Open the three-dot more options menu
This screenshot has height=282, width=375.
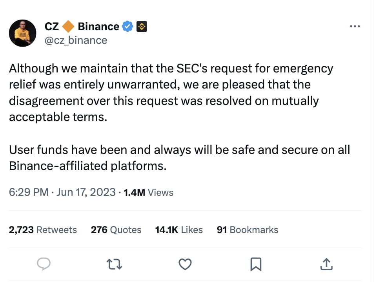pyautogui.click(x=355, y=26)
